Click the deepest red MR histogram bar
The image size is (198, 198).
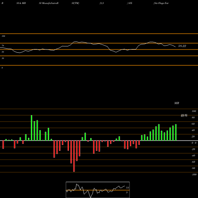74,156
